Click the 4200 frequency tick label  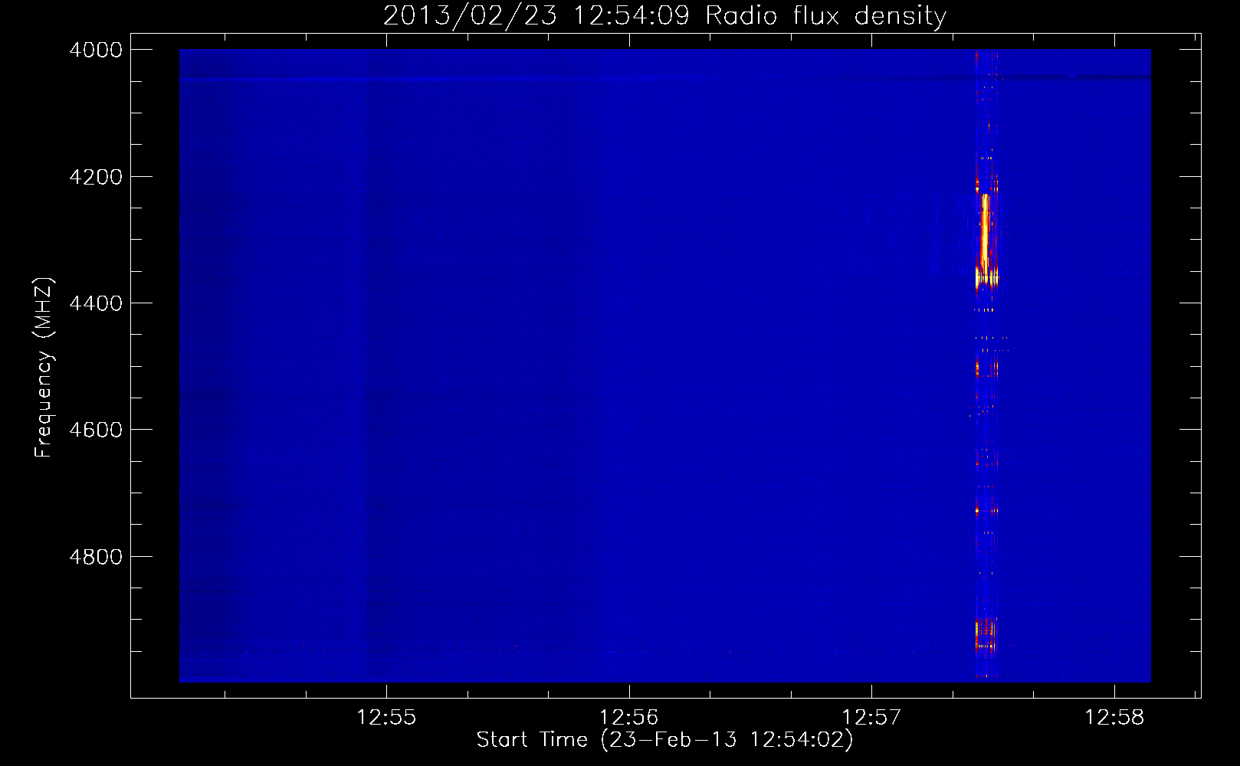coord(96,177)
